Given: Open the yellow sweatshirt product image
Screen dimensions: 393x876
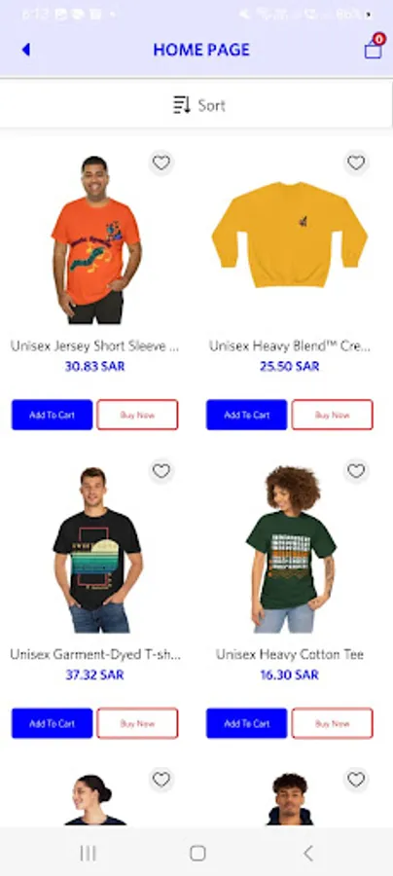Looking at the screenshot, I should coord(289,235).
